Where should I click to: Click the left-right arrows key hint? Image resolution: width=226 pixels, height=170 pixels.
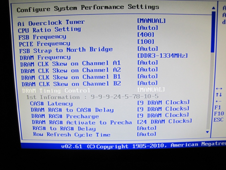219,88
